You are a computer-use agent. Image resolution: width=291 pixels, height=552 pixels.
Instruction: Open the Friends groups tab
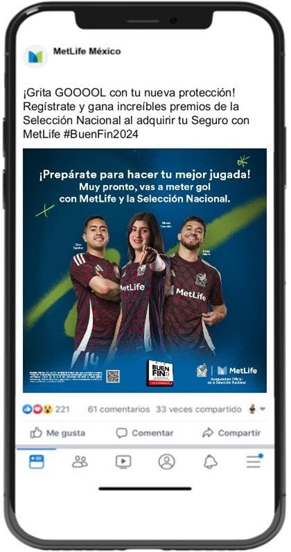click(80, 461)
